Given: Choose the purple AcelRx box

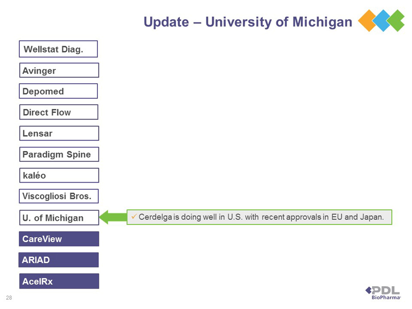Looking at the screenshot, I should (x=59, y=281).
